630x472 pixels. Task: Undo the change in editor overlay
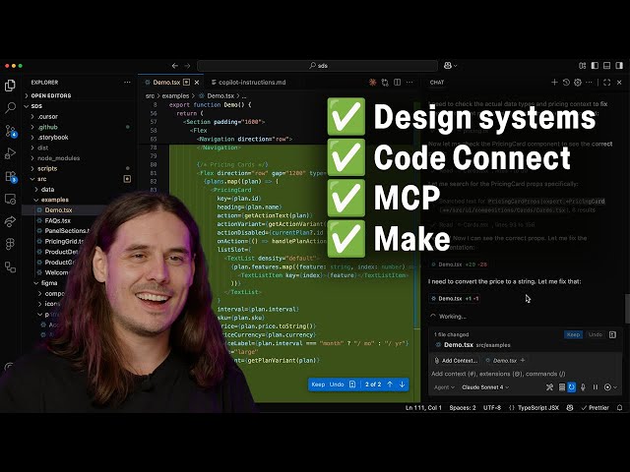point(337,384)
